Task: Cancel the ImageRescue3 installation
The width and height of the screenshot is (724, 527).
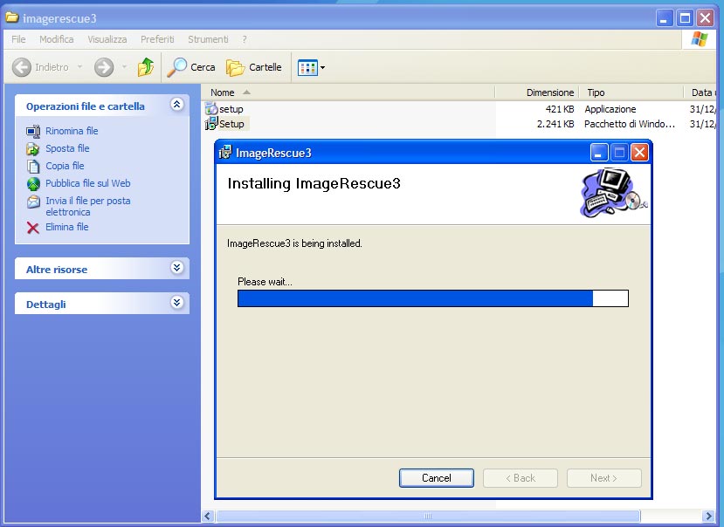Action: (437, 478)
